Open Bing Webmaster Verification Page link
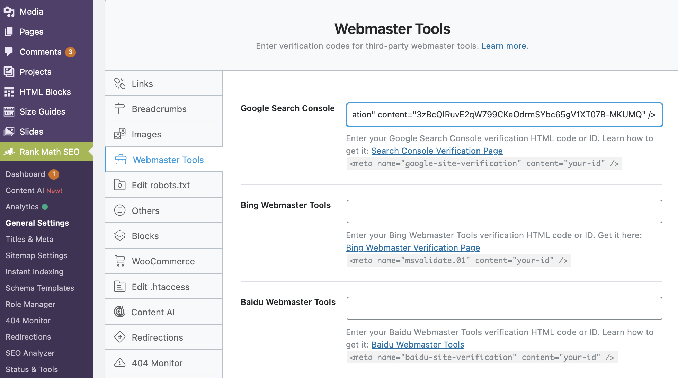 (x=413, y=248)
